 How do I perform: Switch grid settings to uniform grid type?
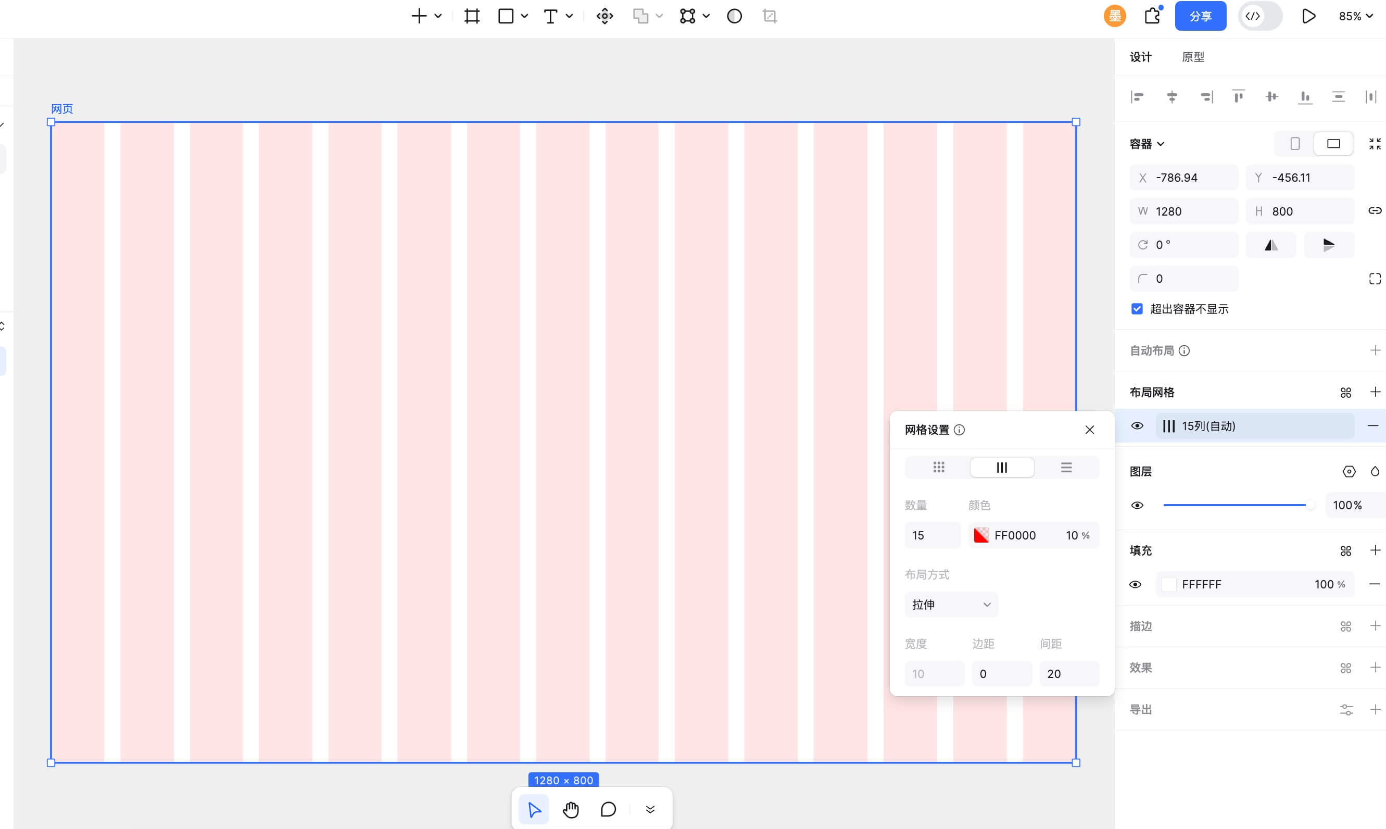(x=938, y=467)
